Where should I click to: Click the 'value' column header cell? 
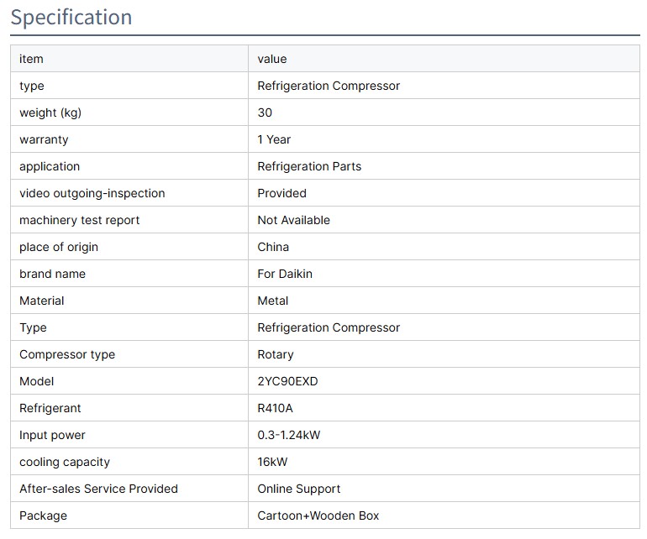click(x=272, y=59)
